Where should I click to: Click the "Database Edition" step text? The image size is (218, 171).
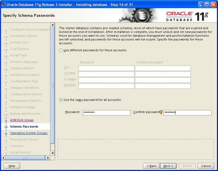point(22,68)
